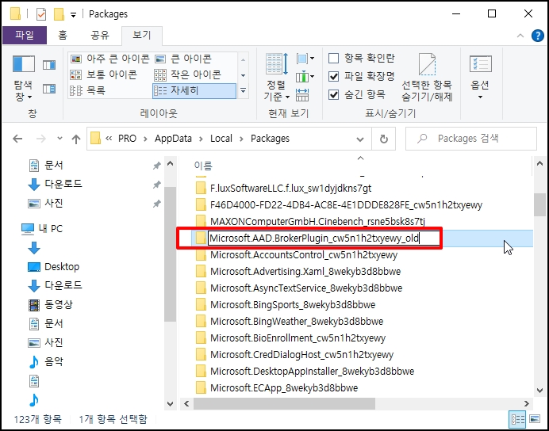Choose Large icons (큰 아이콘) layout
The height and width of the screenshot is (431, 549).
[183, 59]
